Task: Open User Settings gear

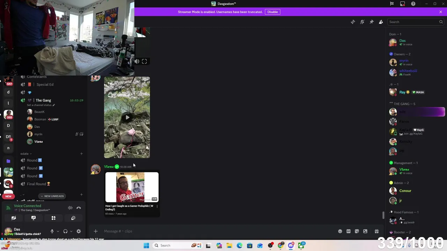Action: coord(79,231)
